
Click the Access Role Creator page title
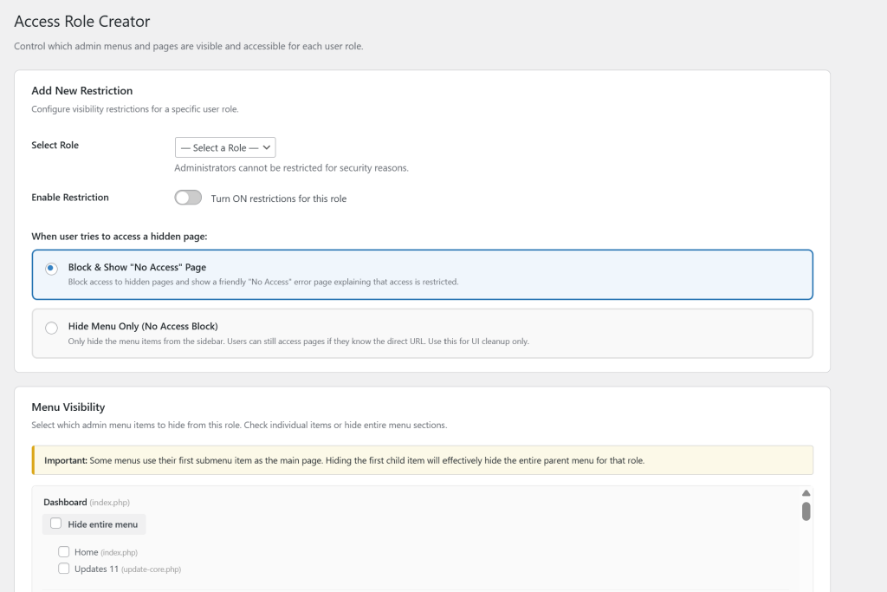[82, 21]
